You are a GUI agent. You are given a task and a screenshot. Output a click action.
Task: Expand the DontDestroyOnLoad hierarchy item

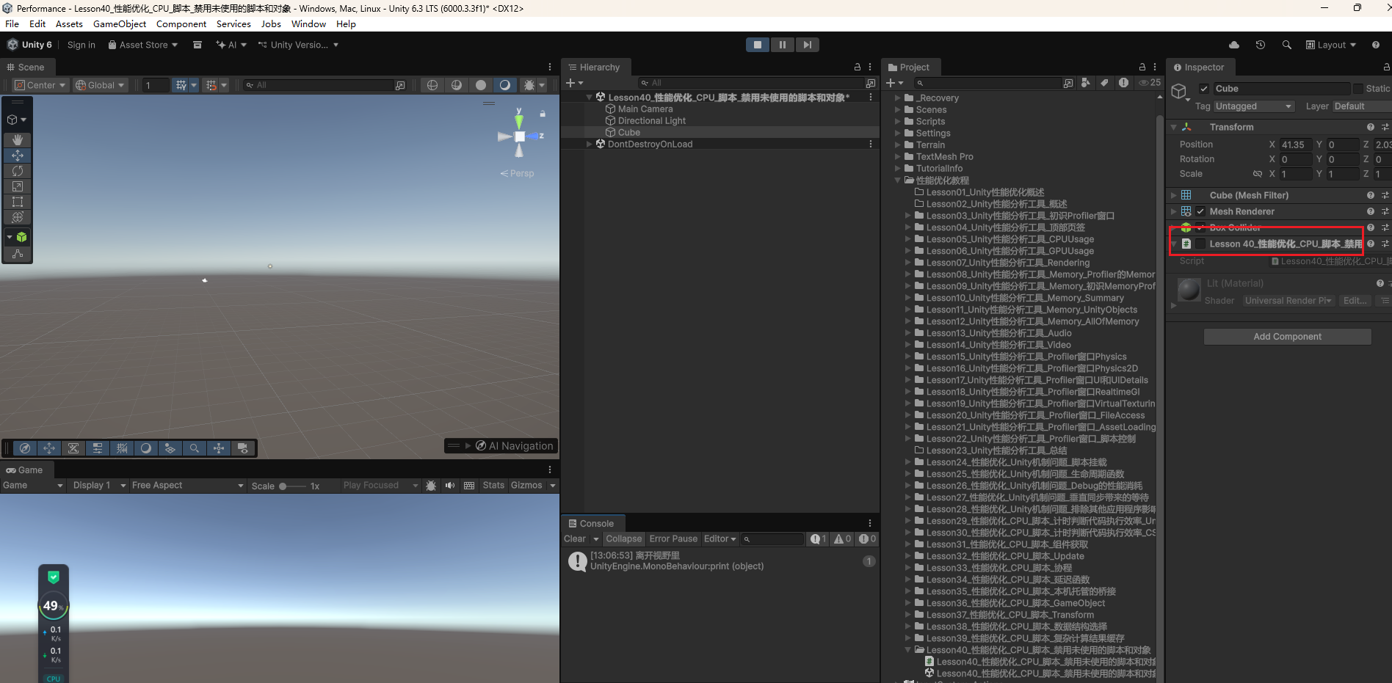click(590, 145)
